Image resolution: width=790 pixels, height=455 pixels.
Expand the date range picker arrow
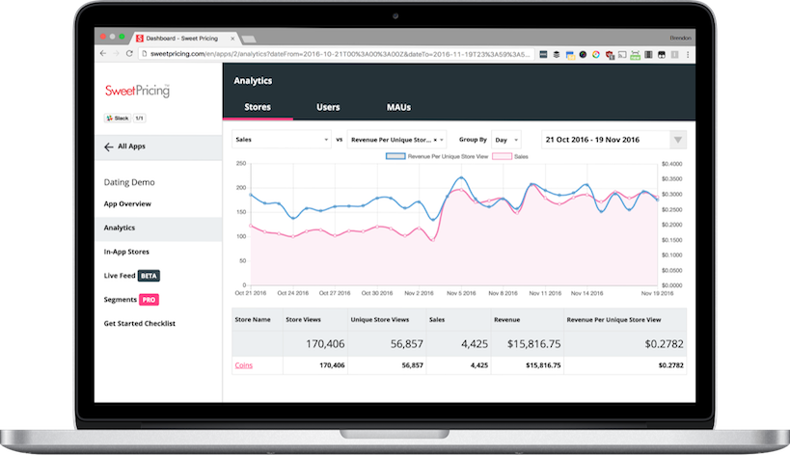pyautogui.click(x=678, y=140)
